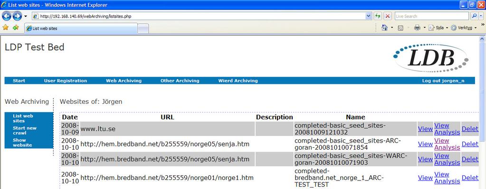Click the LDP Test Bed title

(34, 47)
